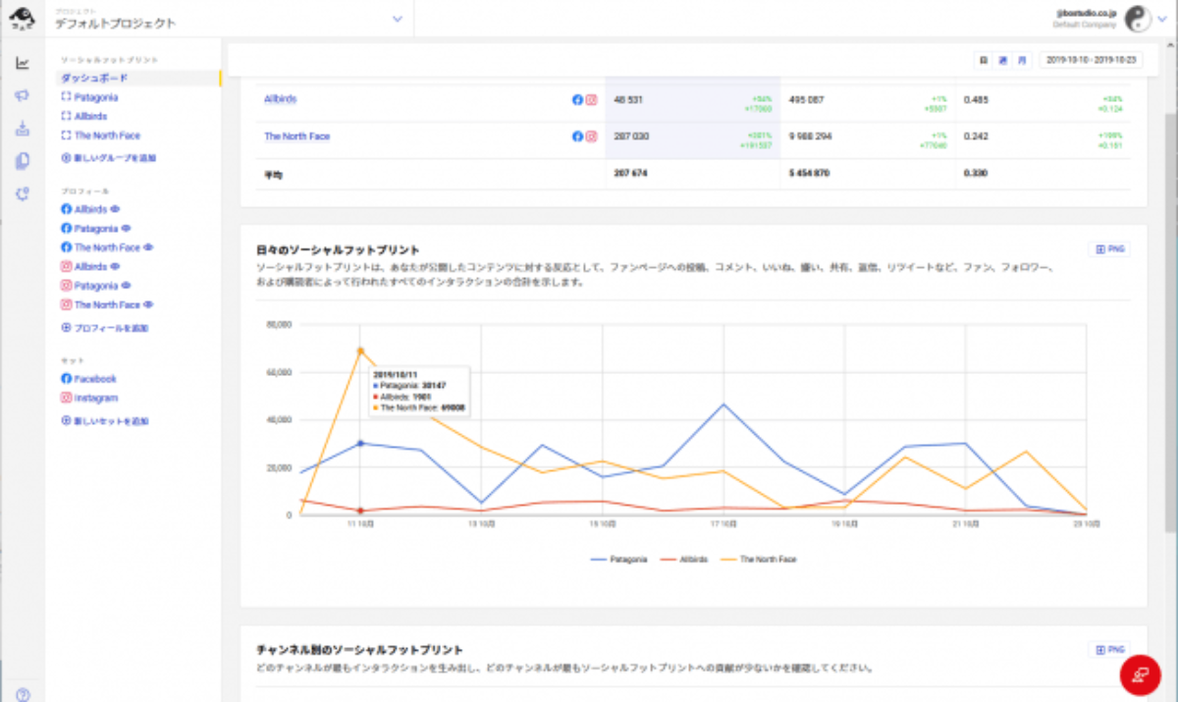Toggle eye icon for Facebook The North Face
Image resolution: width=1178 pixels, height=702 pixels.
coord(148,247)
